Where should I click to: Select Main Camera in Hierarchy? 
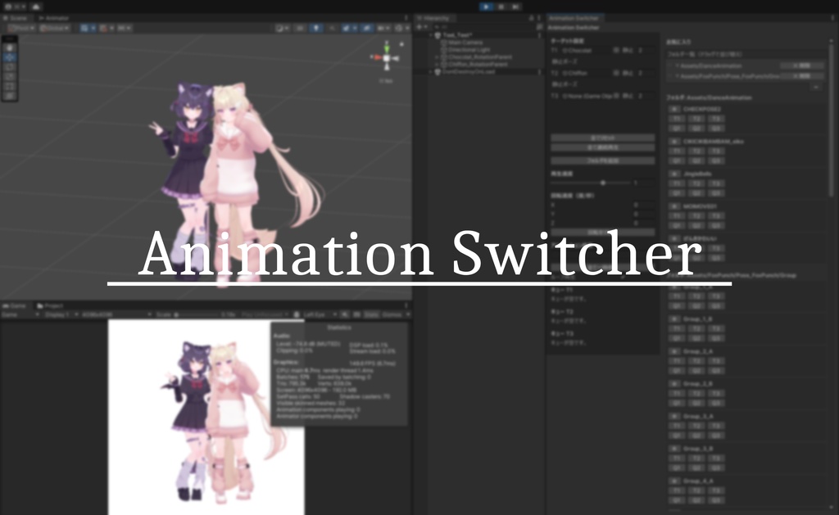pos(465,43)
